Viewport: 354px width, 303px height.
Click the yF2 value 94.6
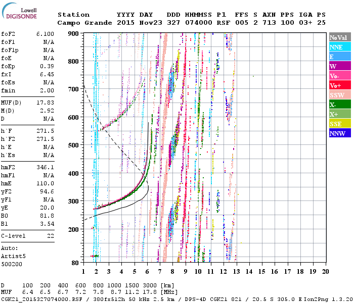47,191
